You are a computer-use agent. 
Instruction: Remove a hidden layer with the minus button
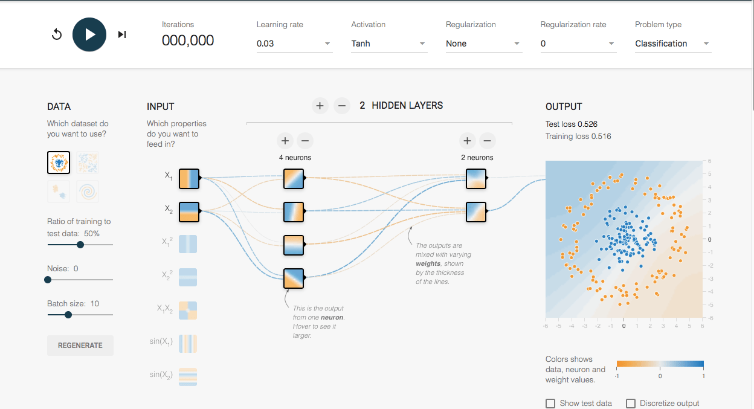click(341, 106)
